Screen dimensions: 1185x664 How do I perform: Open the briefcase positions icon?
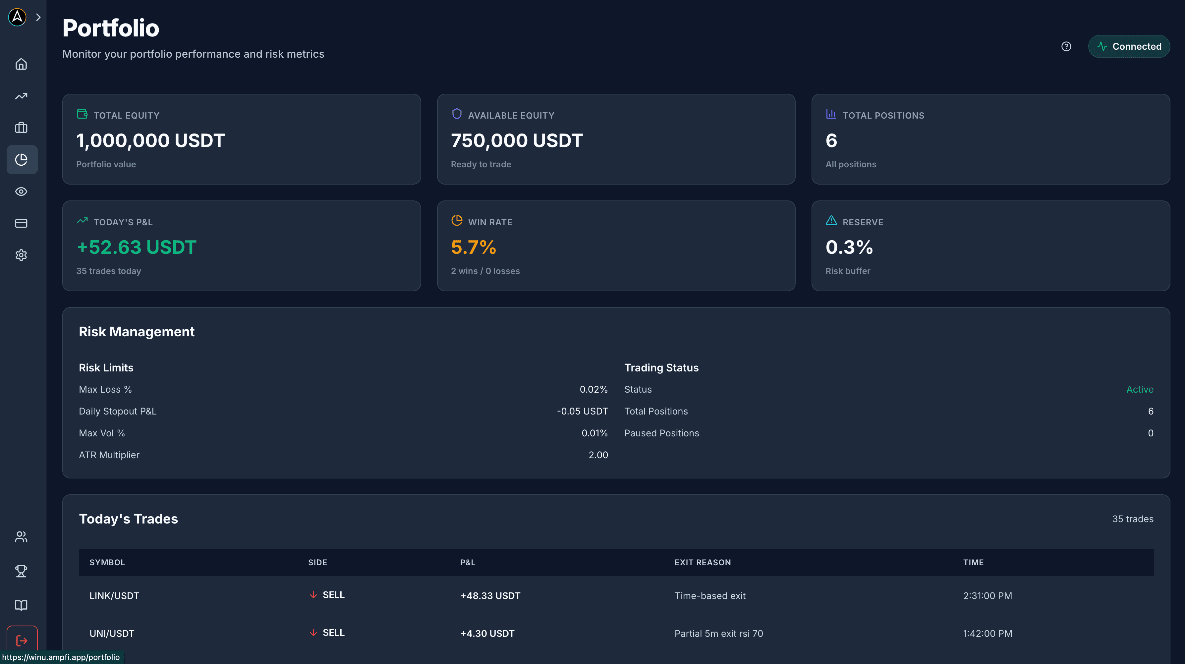[21, 127]
